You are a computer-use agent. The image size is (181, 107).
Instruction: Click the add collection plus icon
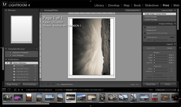pos(37,60)
